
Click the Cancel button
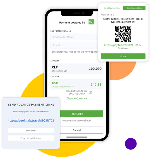(82, 130)
